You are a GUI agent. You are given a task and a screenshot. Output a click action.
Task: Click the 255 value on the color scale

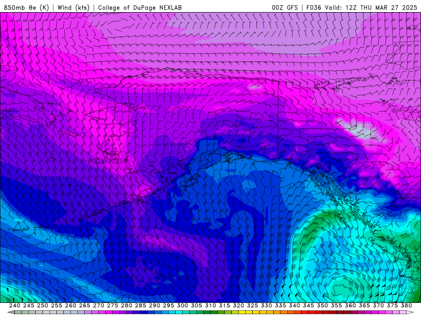pos(56,306)
